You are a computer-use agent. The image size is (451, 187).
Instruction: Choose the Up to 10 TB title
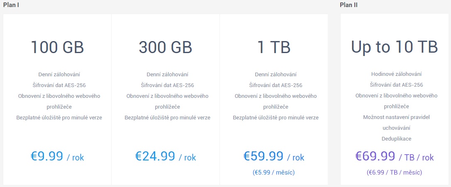394,47
